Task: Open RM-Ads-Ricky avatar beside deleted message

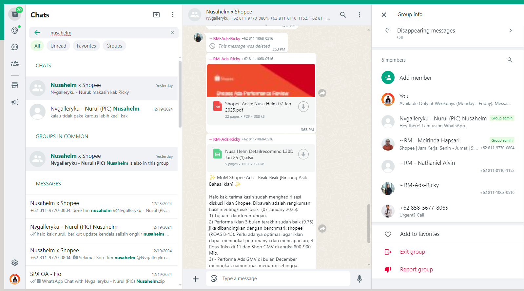Action: pyautogui.click(x=198, y=37)
